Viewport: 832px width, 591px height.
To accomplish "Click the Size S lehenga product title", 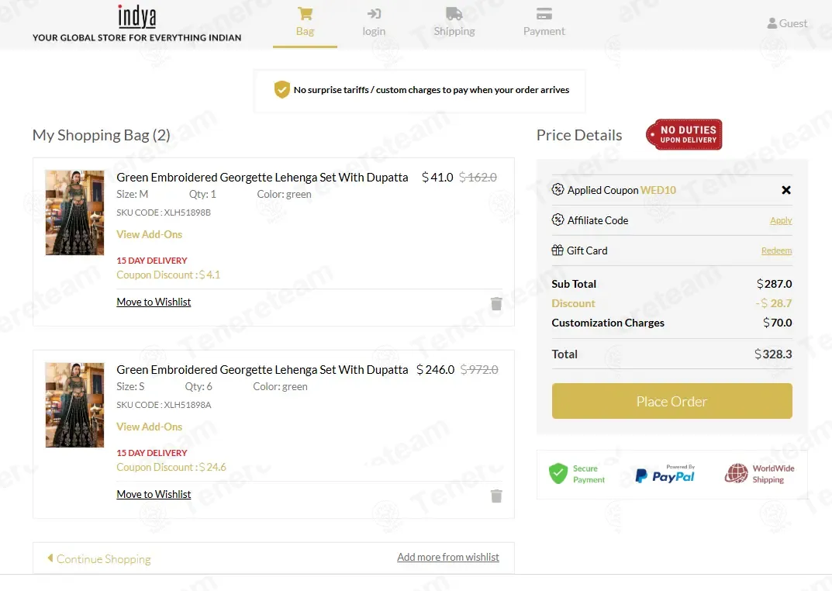I will [262, 370].
